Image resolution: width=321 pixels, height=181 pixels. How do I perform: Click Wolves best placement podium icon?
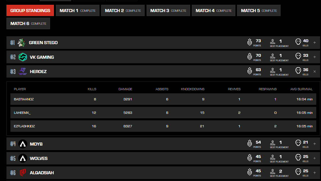[272, 157]
